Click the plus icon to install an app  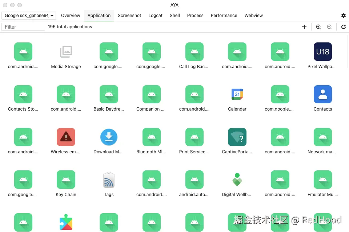pyautogui.click(x=304, y=27)
